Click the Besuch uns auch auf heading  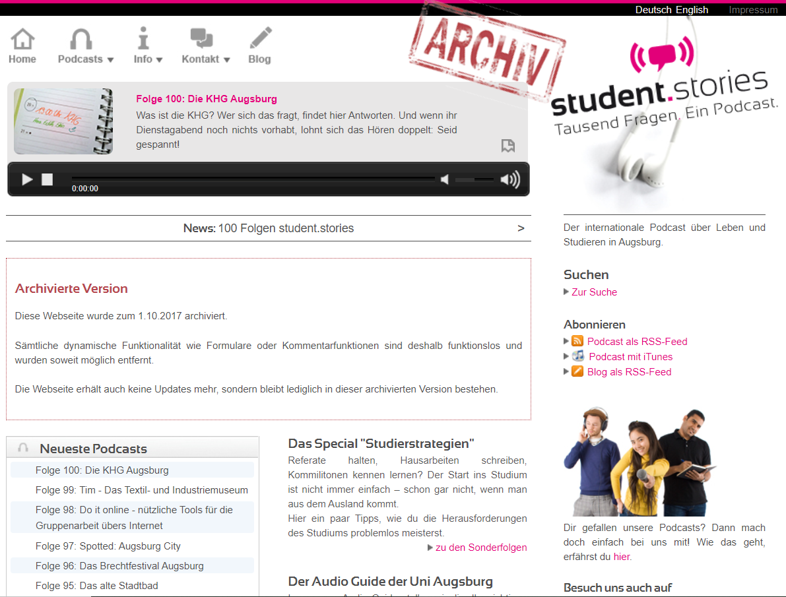click(x=618, y=588)
